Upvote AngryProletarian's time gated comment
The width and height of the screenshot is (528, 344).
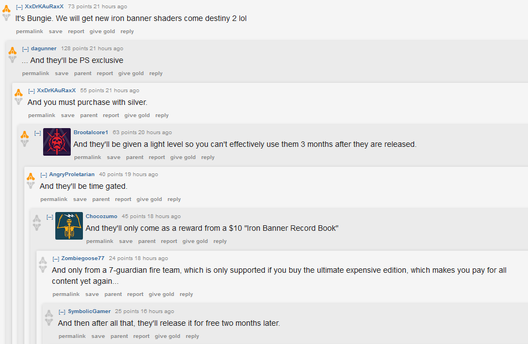(x=31, y=176)
